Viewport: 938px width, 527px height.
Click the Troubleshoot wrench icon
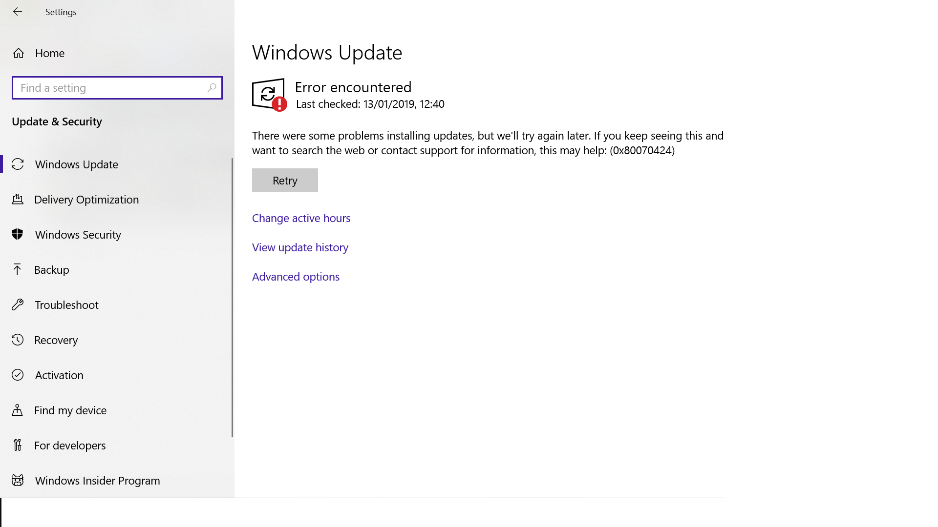point(18,305)
